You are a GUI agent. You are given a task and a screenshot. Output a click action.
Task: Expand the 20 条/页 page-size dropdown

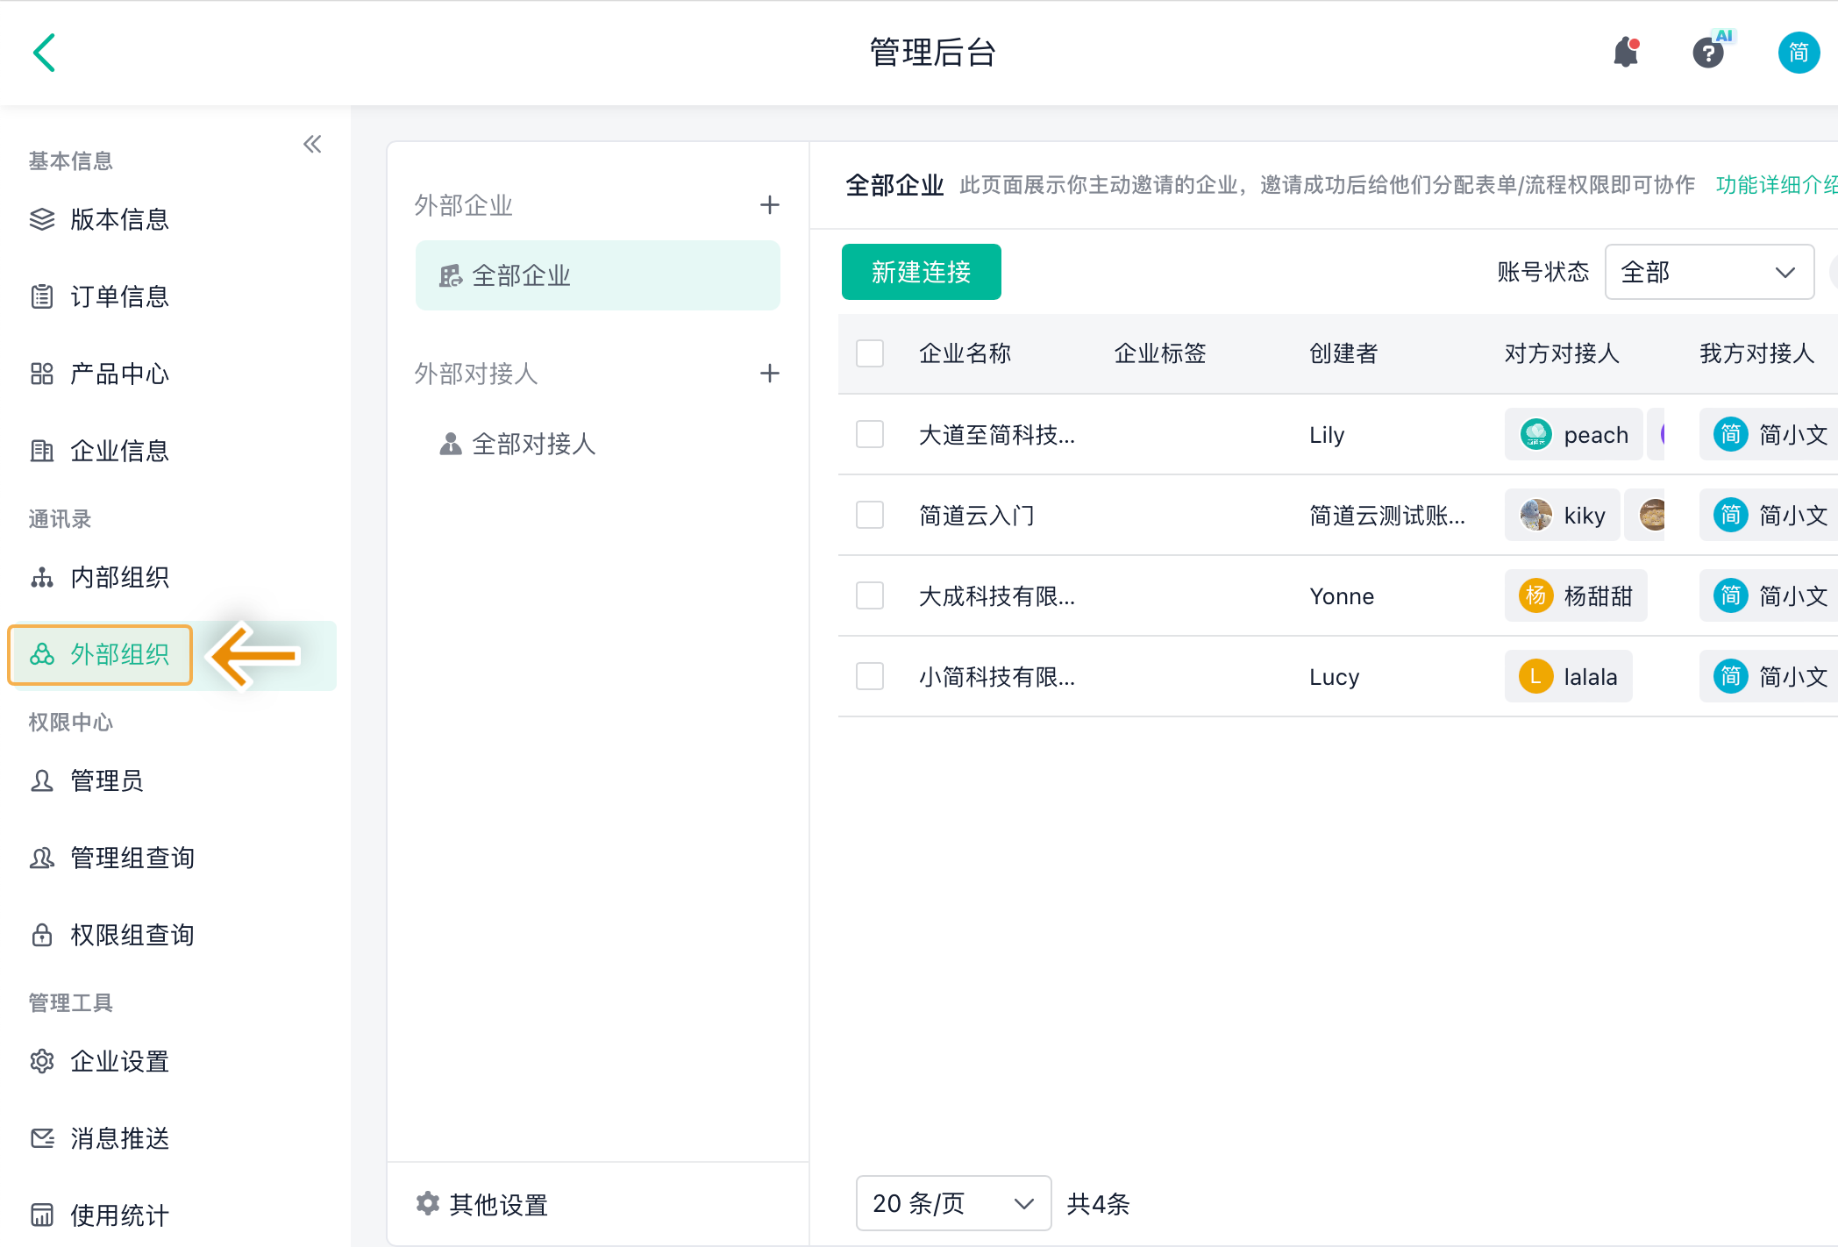952,1203
